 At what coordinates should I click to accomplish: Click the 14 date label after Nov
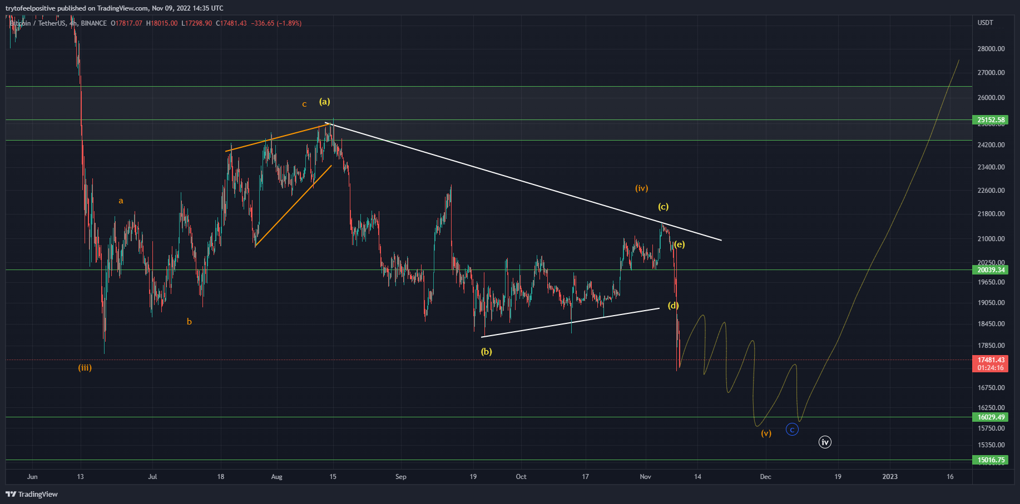click(697, 477)
